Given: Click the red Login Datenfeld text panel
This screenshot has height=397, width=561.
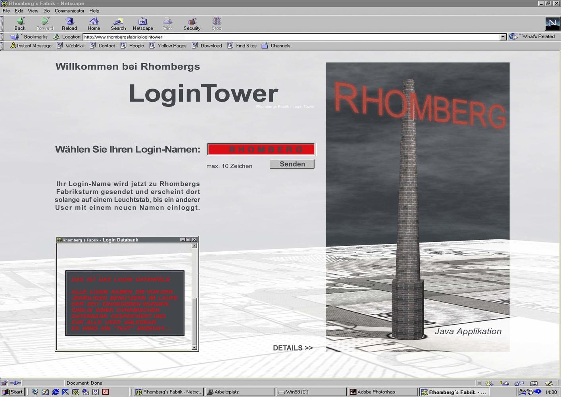Looking at the screenshot, I should tap(125, 303).
